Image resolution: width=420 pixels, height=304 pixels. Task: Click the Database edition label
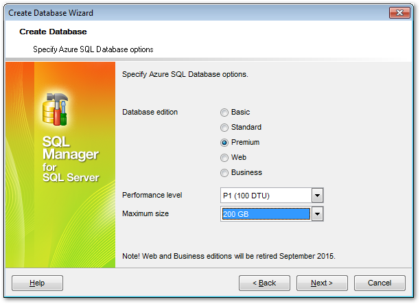(x=150, y=112)
